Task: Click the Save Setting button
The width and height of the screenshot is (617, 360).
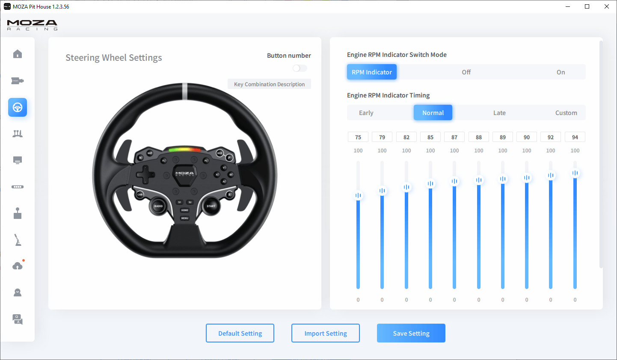Action: [x=411, y=333]
